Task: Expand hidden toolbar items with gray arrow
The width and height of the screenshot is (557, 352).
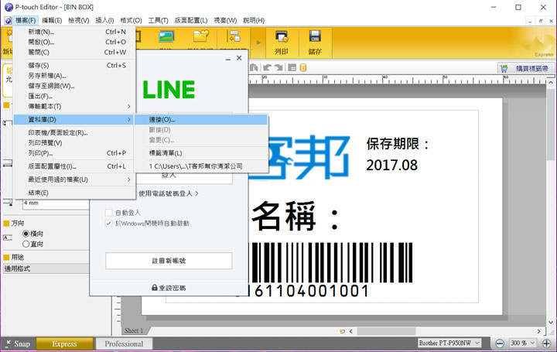Action: tap(258, 43)
